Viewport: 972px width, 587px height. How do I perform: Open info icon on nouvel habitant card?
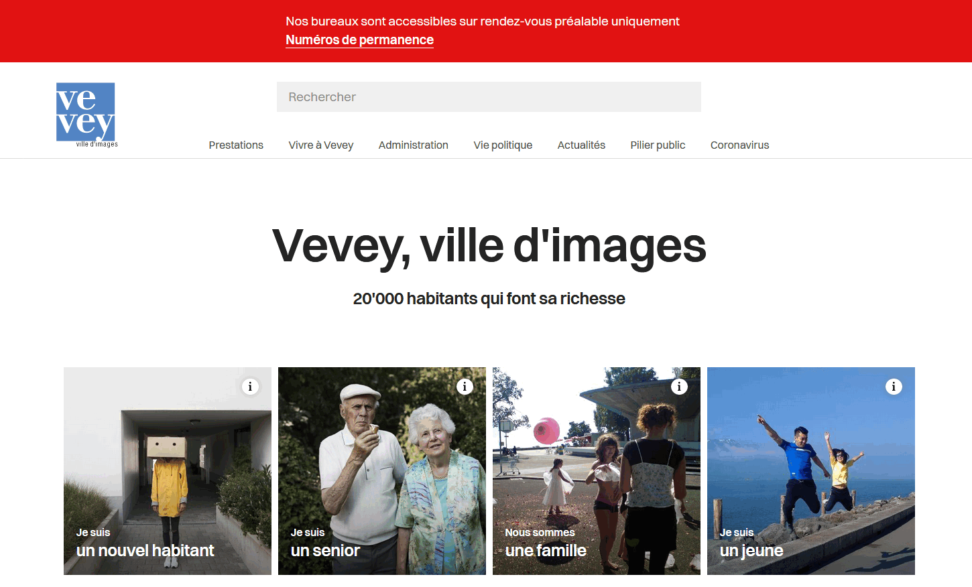coord(250,387)
